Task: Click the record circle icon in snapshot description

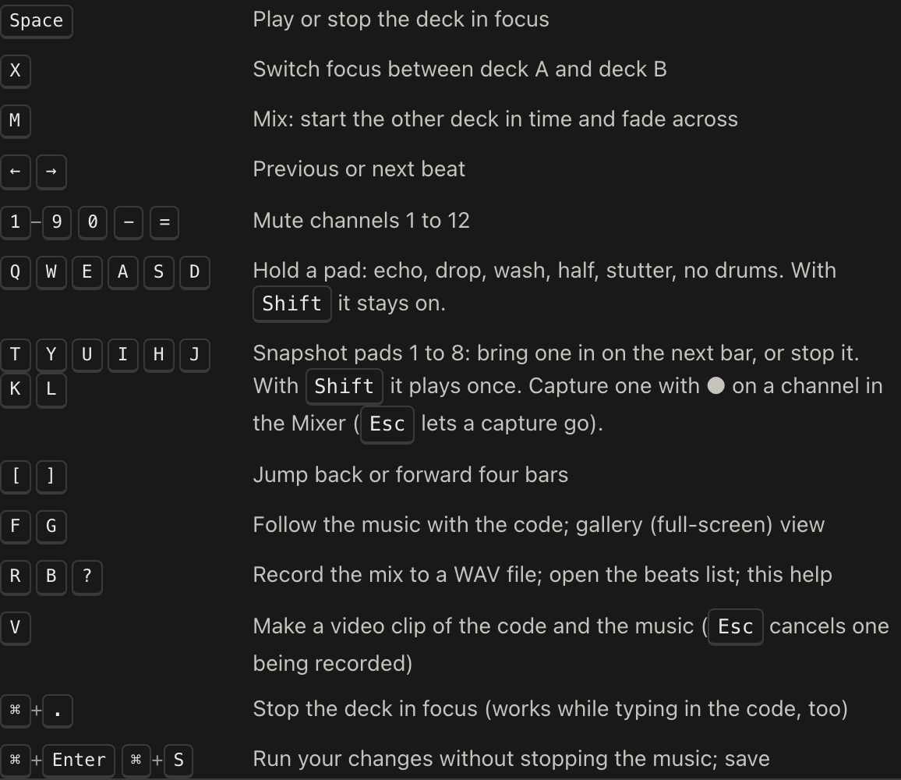Action: point(715,386)
